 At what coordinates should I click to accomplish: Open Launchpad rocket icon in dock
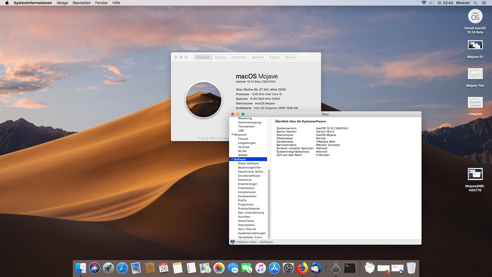coord(108,268)
